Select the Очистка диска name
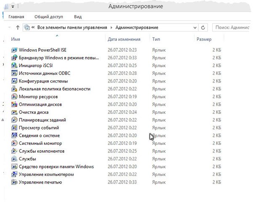 34,112
